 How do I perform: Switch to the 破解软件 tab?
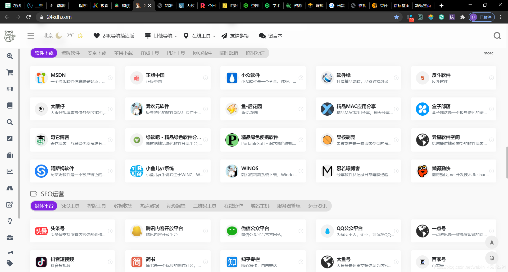pos(70,53)
